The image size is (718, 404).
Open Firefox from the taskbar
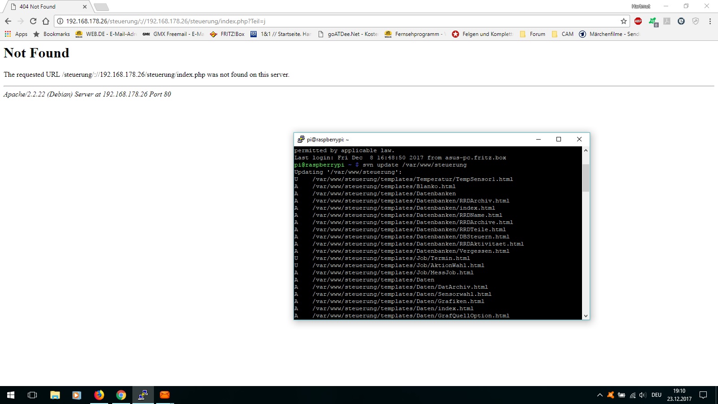tap(99, 395)
